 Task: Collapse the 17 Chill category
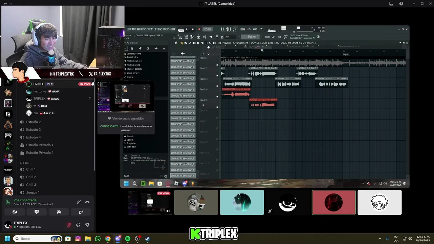point(26,163)
